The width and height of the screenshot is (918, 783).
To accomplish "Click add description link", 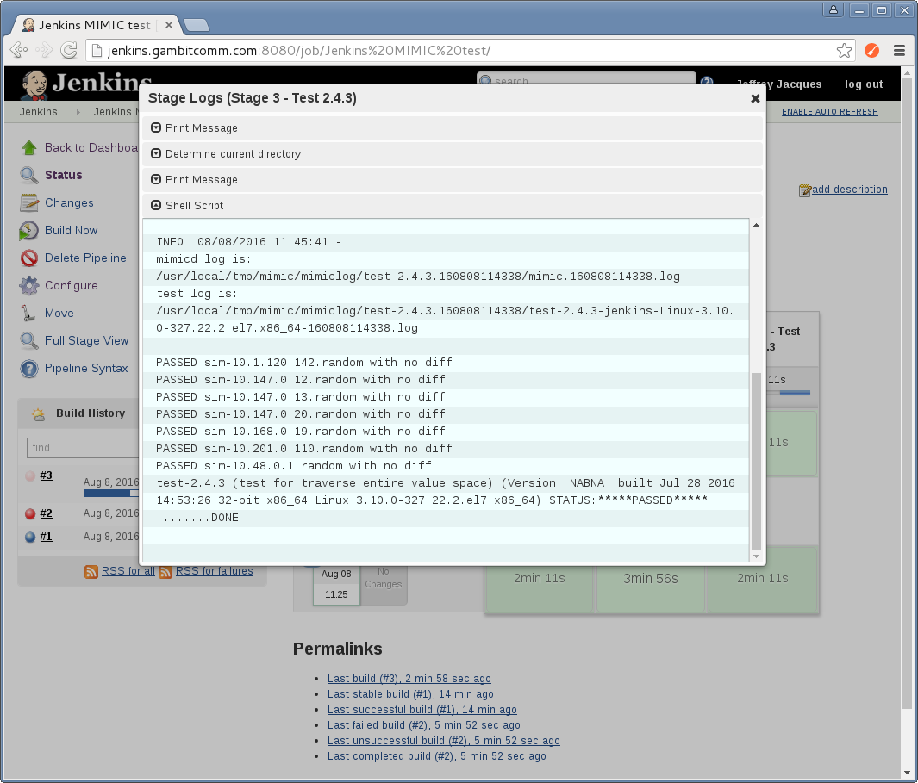I will [x=850, y=189].
